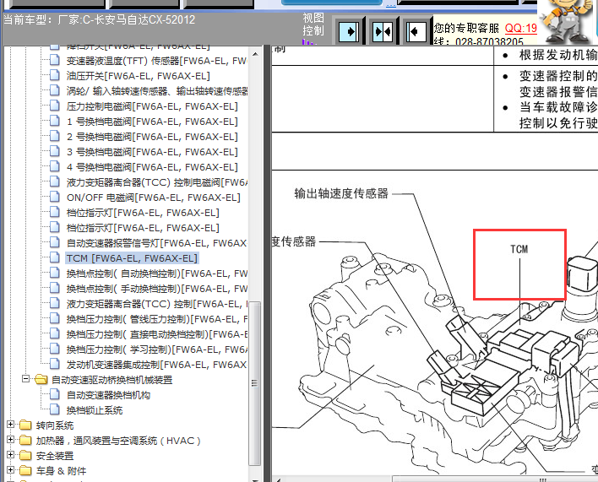
Task: Open the 3 号换档电磁阀 document
Action: tap(152, 152)
